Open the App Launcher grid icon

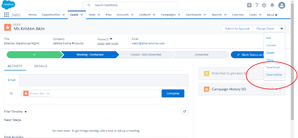click(x=6, y=15)
